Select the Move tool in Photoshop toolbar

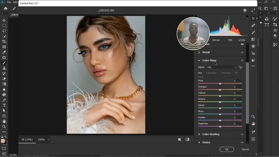(4, 20)
